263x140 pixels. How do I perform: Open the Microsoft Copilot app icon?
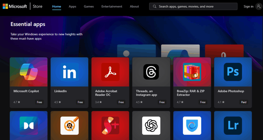(x=29, y=72)
